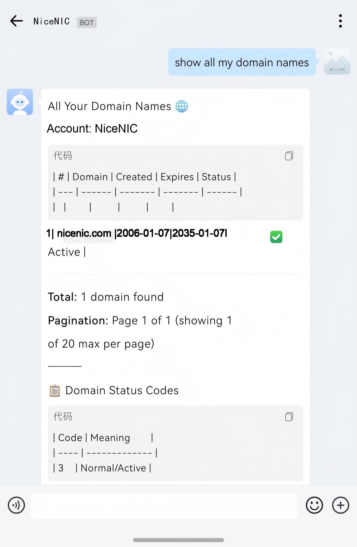Screen dimensions: 357x547
Task: Tap the '| Code | Meaning |' header row
Action: point(103,438)
